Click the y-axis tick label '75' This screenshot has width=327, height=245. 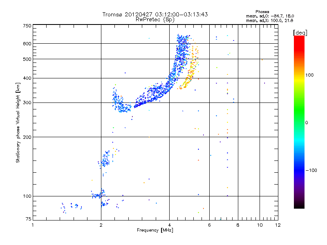tap(29, 219)
